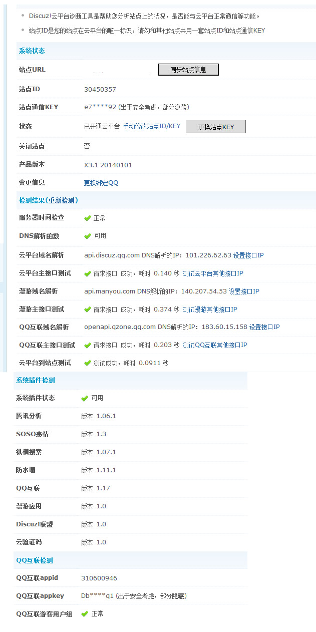Click the 漫游应用 row label
This screenshot has height=632, width=316.
point(29,506)
